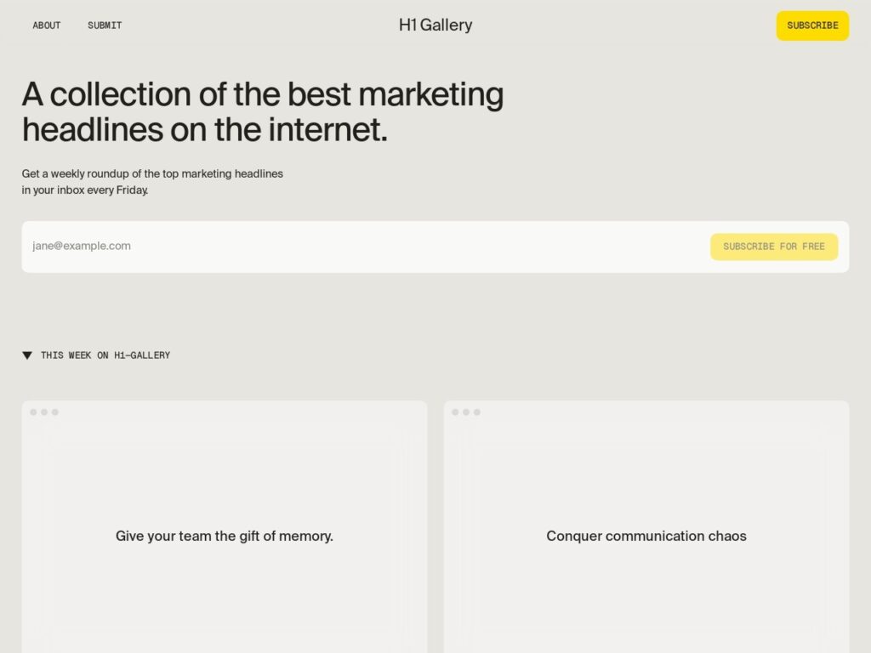Open the Submit page link

point(105,26)
